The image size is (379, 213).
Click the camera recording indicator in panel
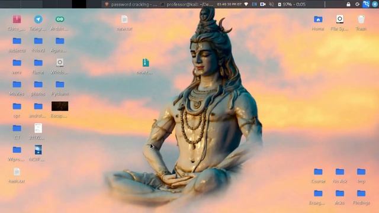click(x=263, y=4)
